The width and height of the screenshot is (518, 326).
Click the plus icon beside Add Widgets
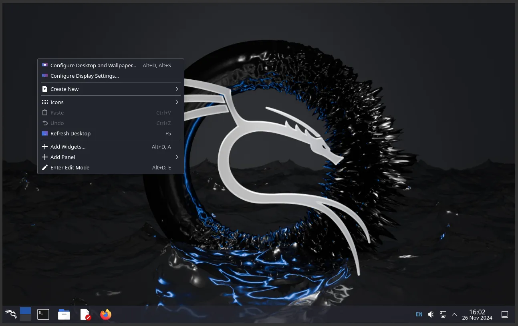click(45, 147)
